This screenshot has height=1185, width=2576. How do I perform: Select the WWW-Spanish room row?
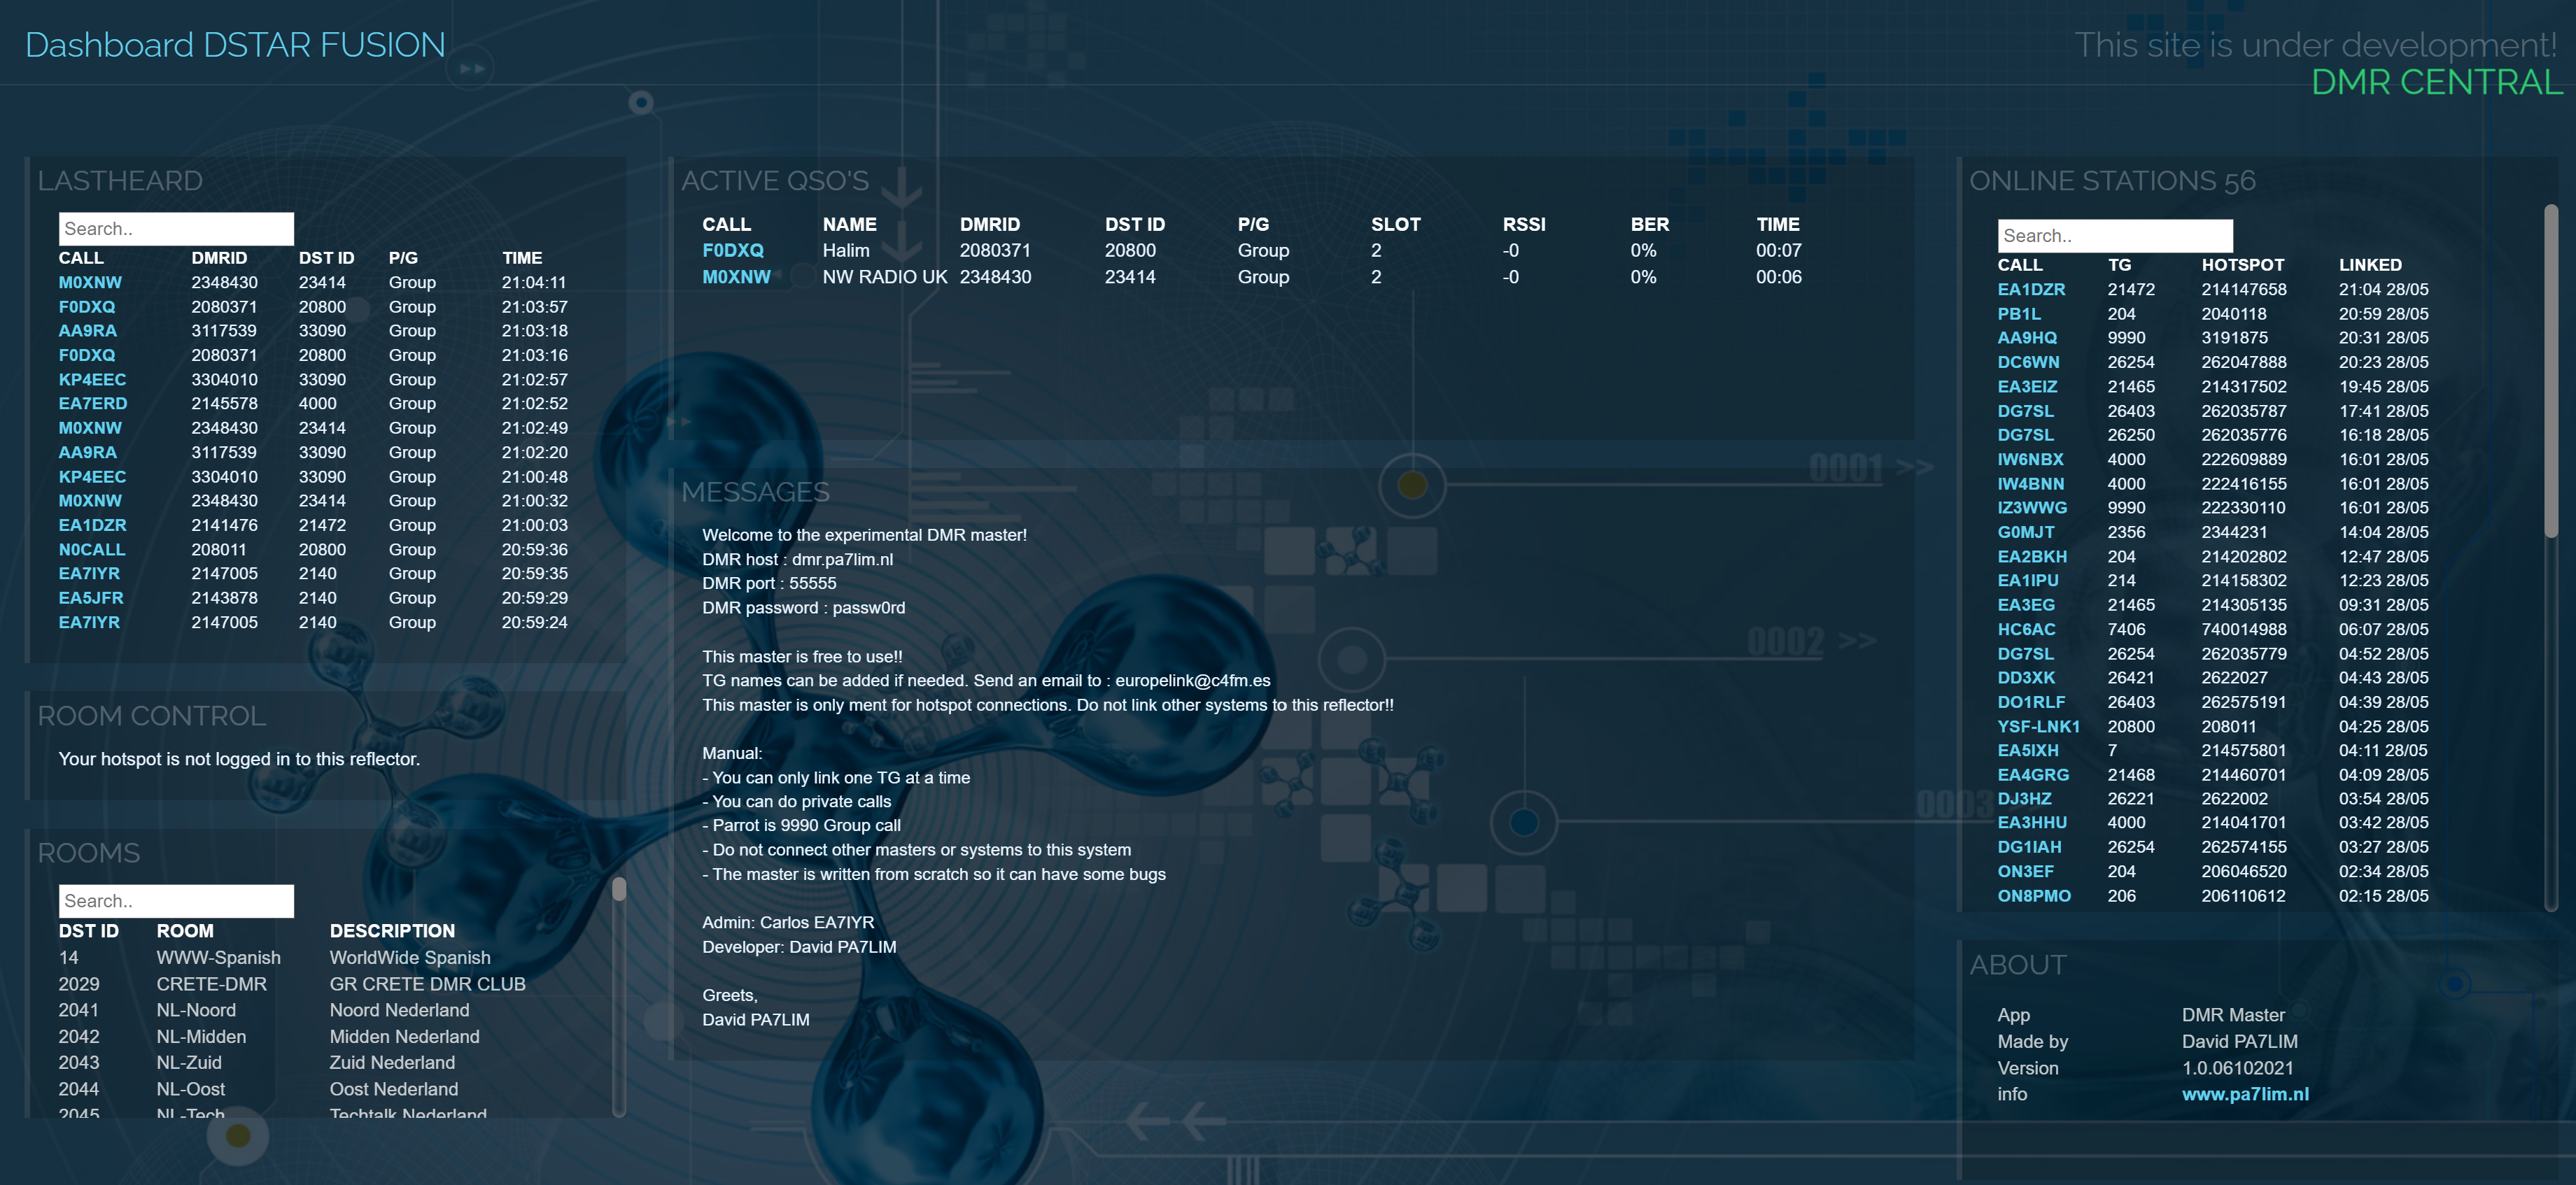coord(218,958)
